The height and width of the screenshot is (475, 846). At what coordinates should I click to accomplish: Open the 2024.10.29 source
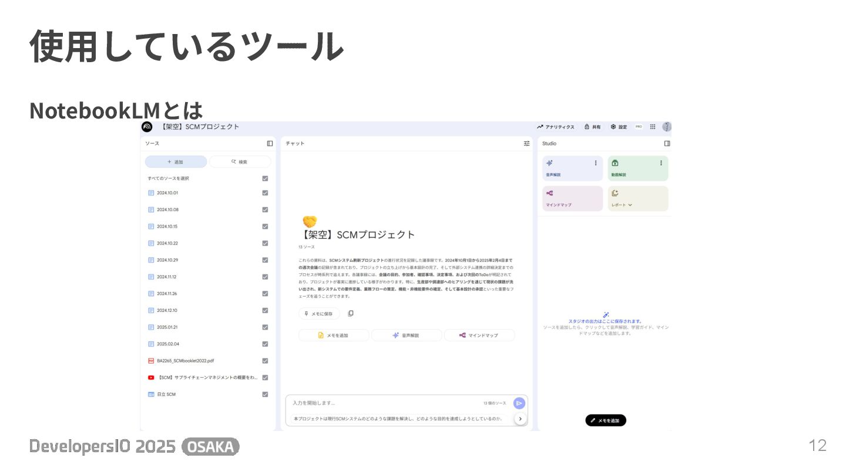pos(167,260)
